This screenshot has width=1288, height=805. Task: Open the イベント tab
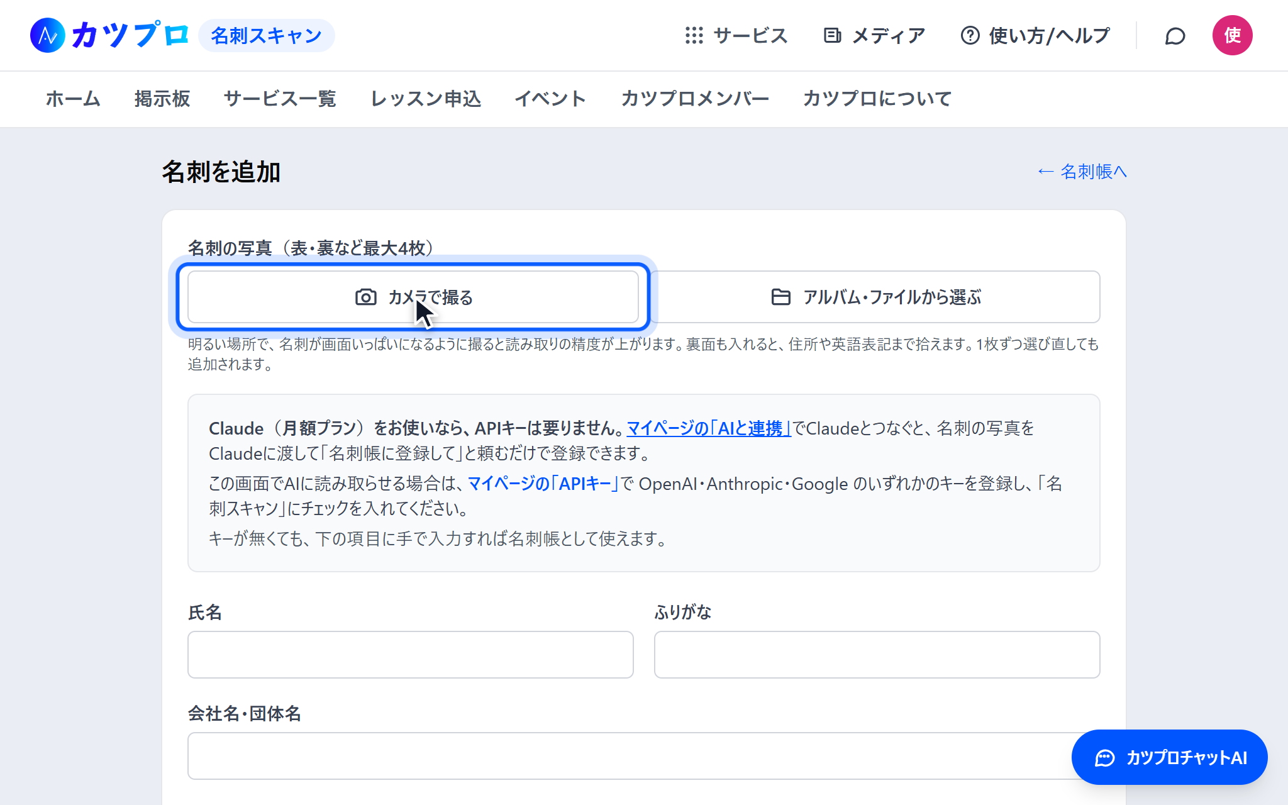coord(550,99)
